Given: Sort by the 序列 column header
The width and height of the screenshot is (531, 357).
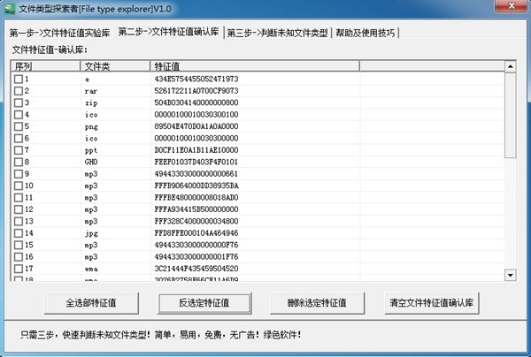Looking at the screenshot, I should pos(46,66).
